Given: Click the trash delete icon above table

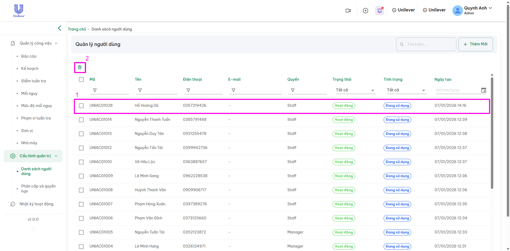Looking at the screenshot, I should pos(80,67).
